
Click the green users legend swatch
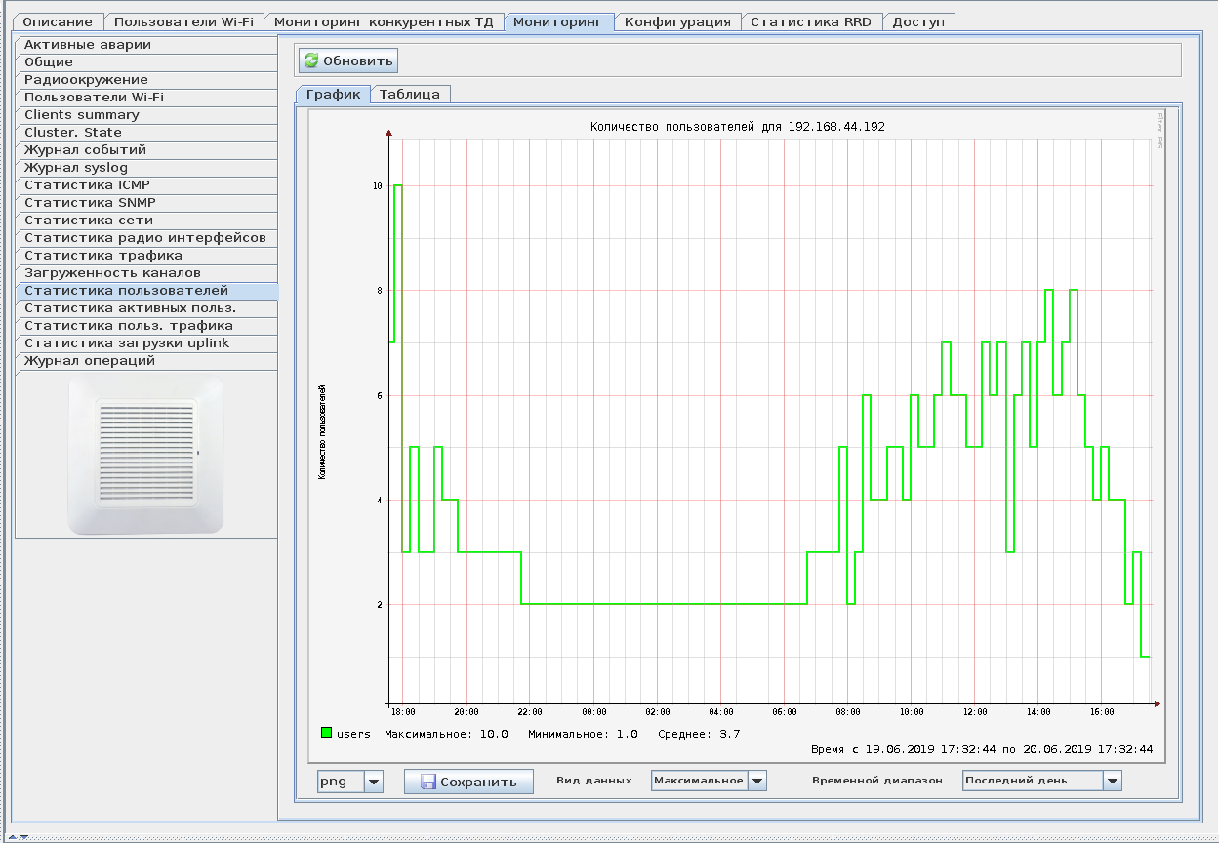(x=327, y=733)
